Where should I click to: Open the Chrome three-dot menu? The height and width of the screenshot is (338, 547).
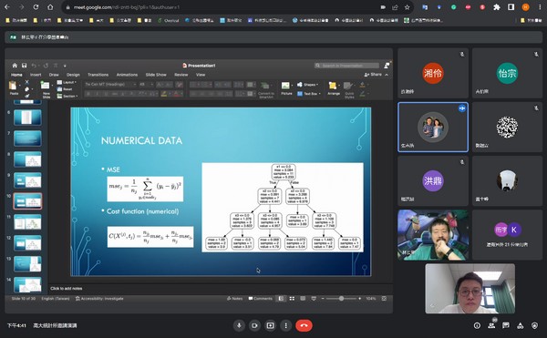[x=540, y=7]
